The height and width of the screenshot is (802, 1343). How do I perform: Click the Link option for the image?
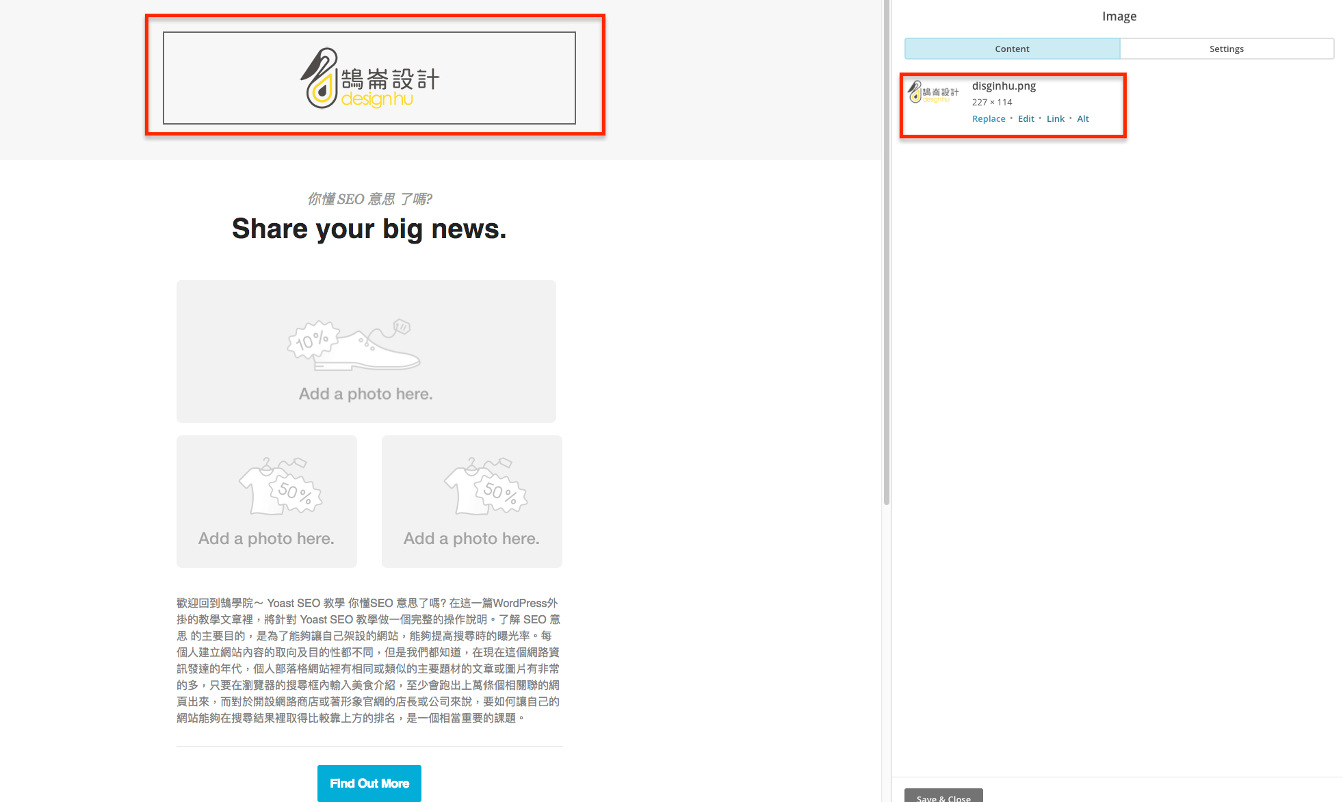(1055, 118)
